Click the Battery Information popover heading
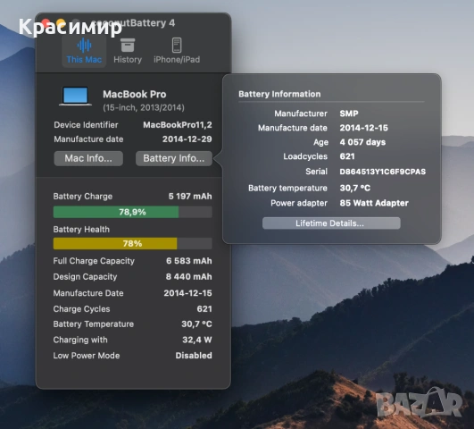 click(279, 94)
